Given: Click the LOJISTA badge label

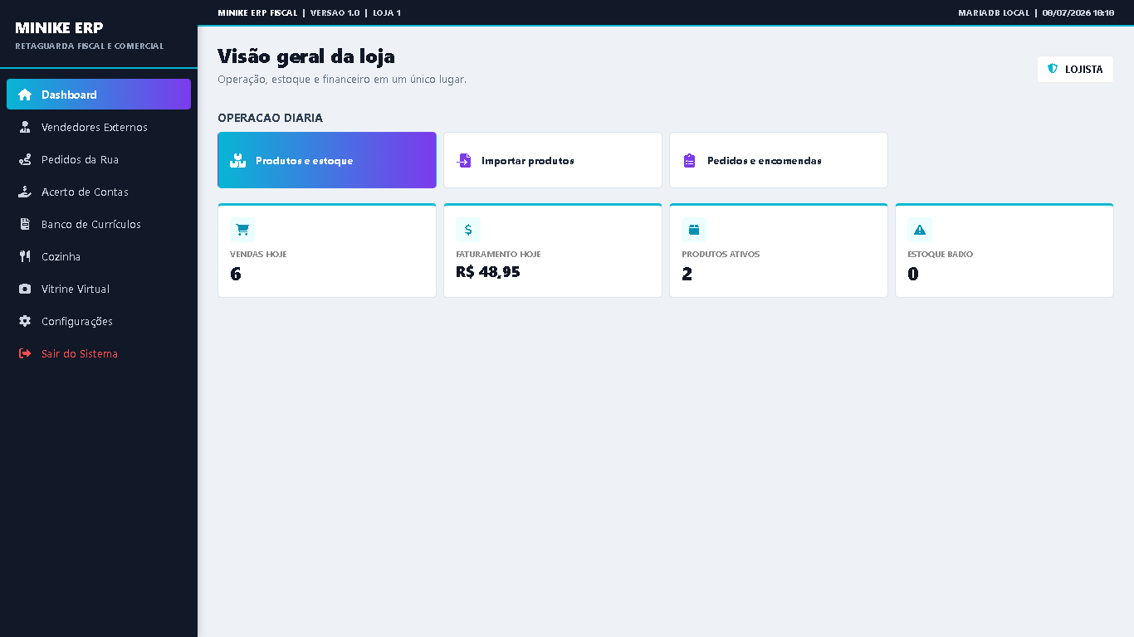Looking at the screenshot, I should pyautogui.click(x=1083, y=70).
